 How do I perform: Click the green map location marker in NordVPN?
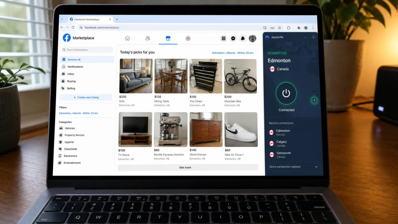[314, 100]
